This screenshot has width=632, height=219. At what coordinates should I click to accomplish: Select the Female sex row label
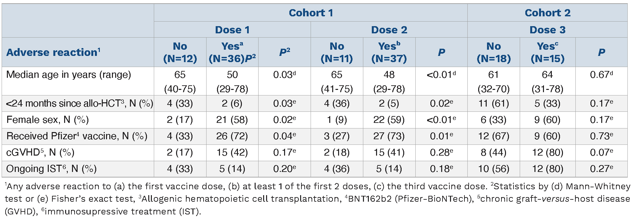click(x=47, y=120)
